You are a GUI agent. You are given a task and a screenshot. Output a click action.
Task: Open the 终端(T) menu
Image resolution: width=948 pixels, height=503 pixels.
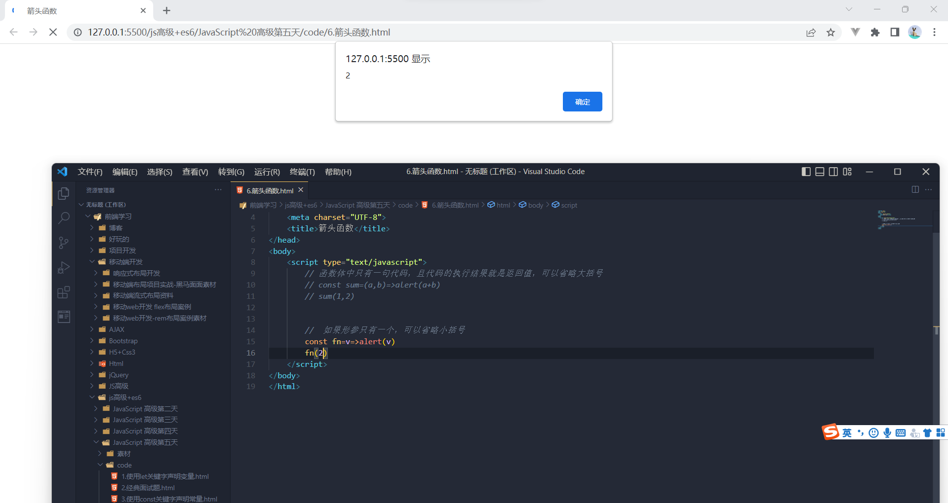pyautogui.click(x=303, y=172)
